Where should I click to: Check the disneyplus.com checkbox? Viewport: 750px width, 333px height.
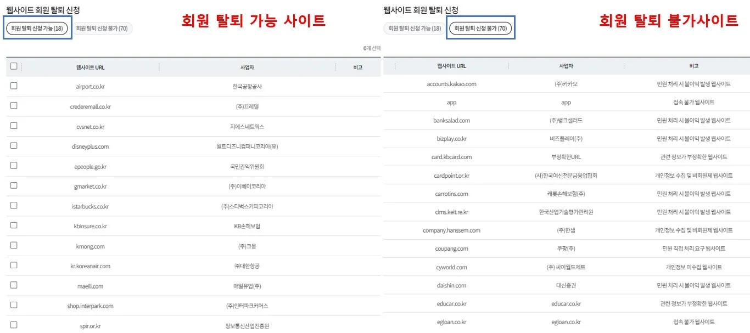14,146
